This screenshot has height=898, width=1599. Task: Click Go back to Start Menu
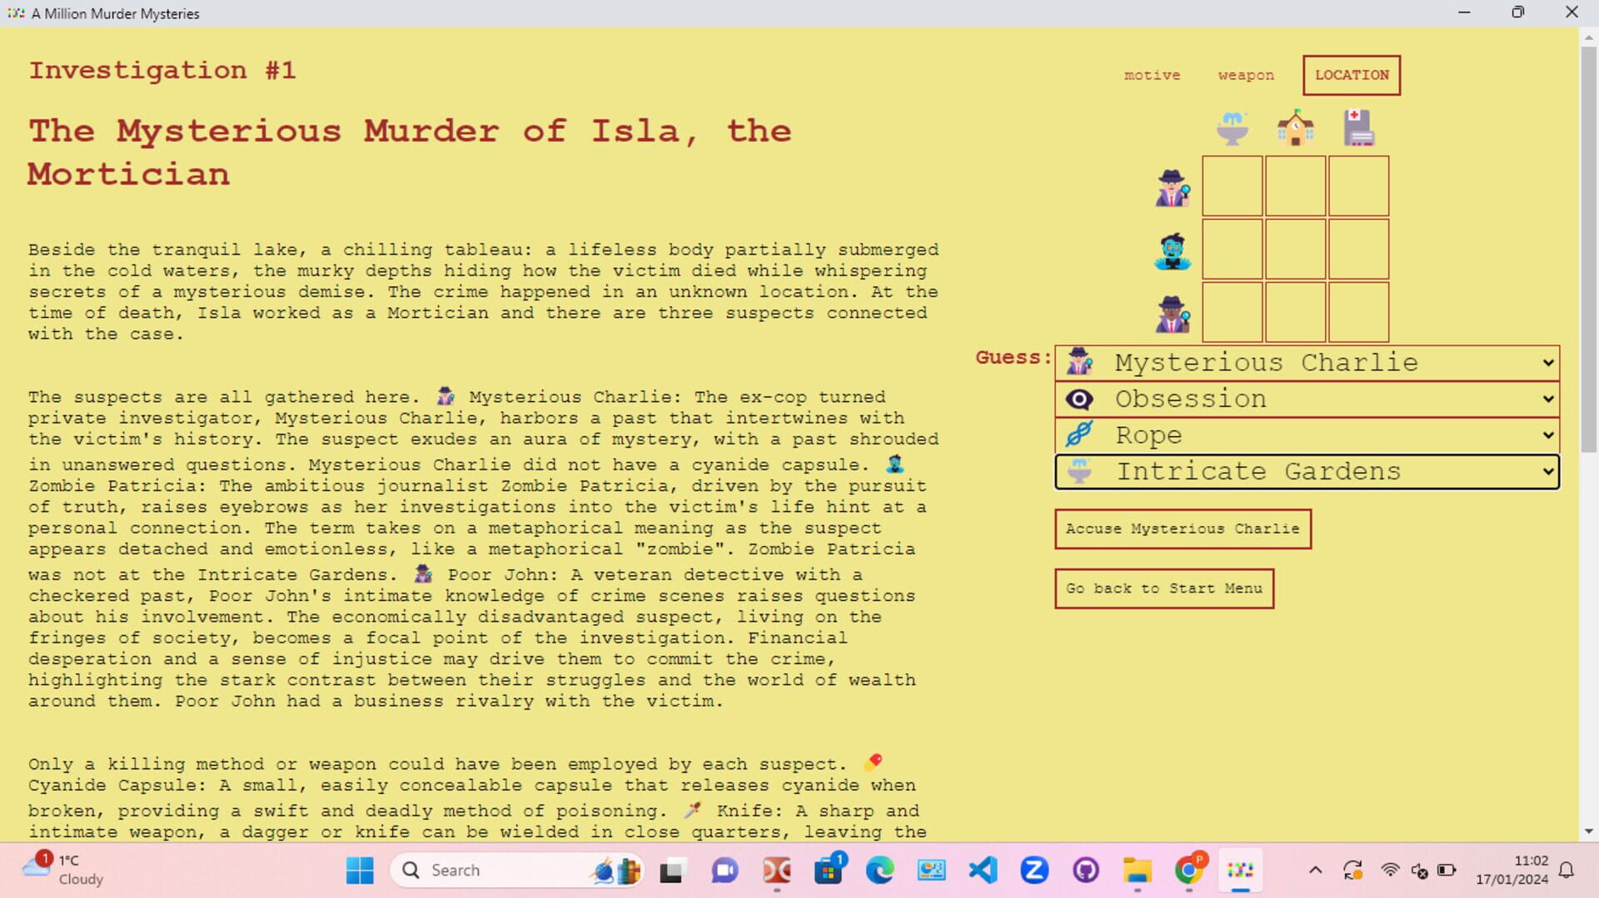[x=1163, y=588]
